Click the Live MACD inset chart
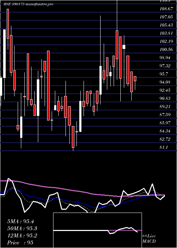The width and height of the screenshot is (177, 248). [97, 230]
